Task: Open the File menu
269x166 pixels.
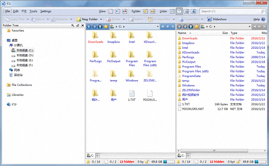Action: [x=8, y=11]
